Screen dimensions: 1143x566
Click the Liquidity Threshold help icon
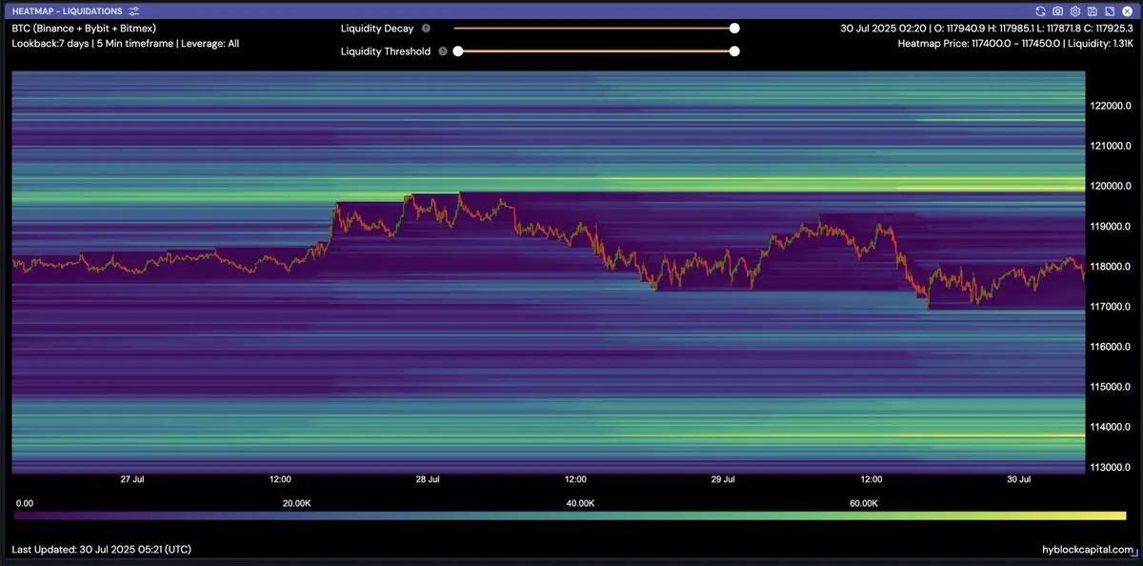[x=443, y=51]
